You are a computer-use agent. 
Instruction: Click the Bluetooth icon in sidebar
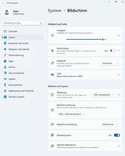[5, 43]
